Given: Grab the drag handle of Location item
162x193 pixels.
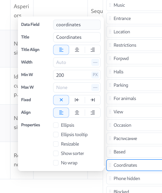Looking at the screenshot, I should click(x=110, y=32).
